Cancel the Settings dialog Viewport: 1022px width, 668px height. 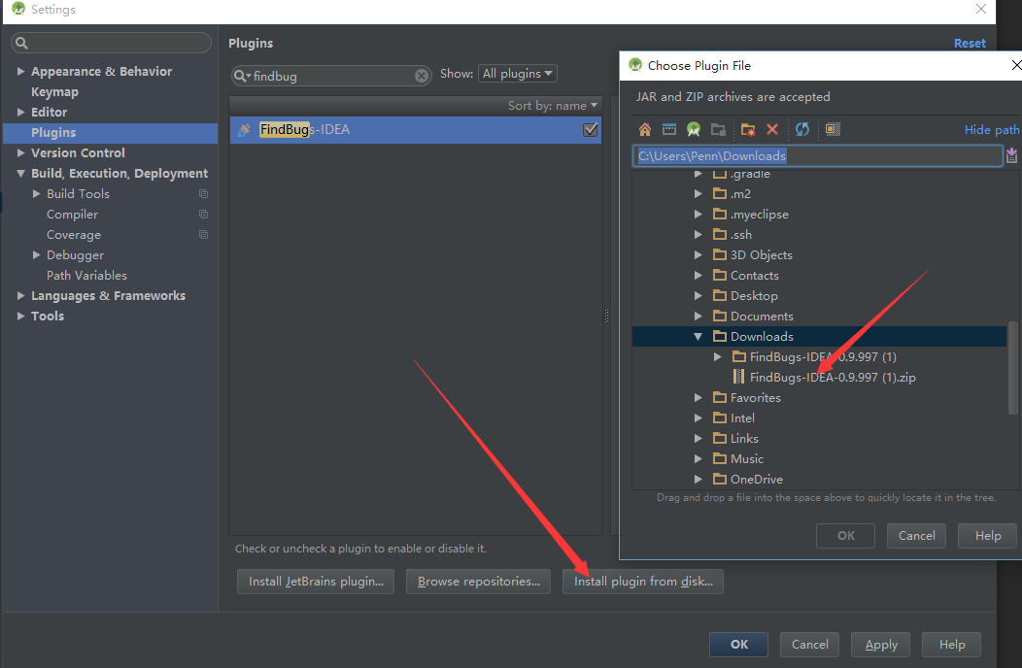coord(809,644)
